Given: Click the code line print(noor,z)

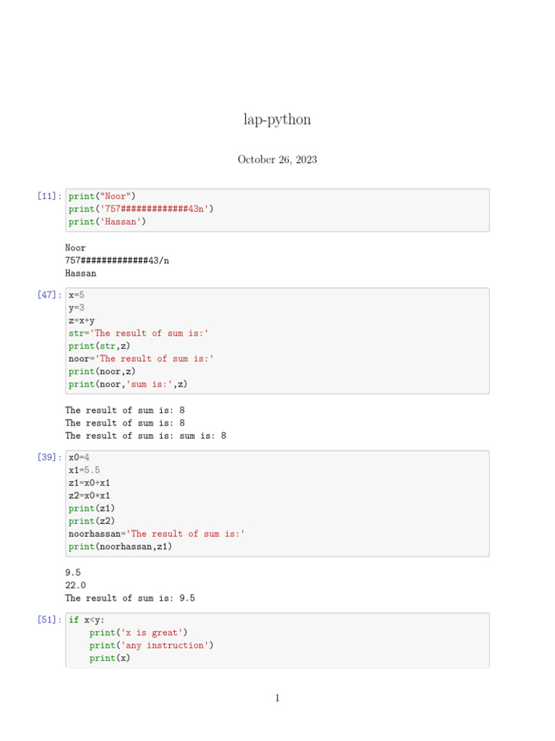Looking at the screenshot, I should click(102, 371).
